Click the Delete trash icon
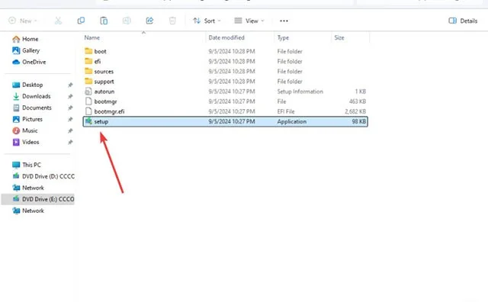 click(172, 21)
